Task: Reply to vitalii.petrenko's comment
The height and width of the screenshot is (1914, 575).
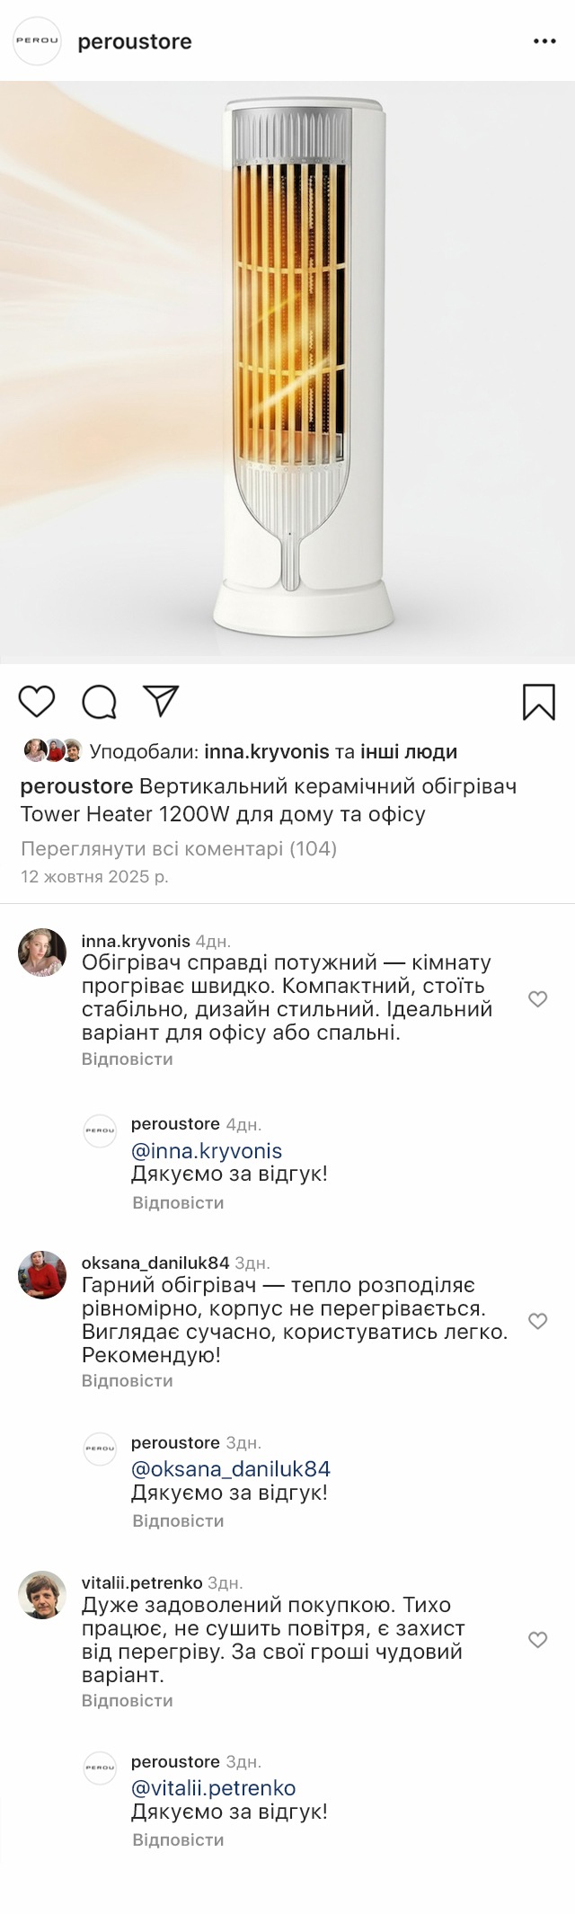Action: pos(127,1701)
